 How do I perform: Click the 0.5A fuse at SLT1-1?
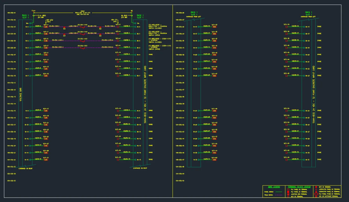point(46,27)
